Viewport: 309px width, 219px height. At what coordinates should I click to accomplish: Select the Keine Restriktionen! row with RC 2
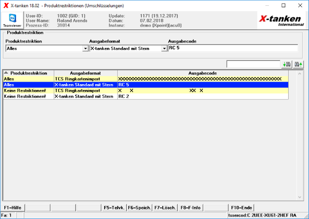tap(146, 96)
